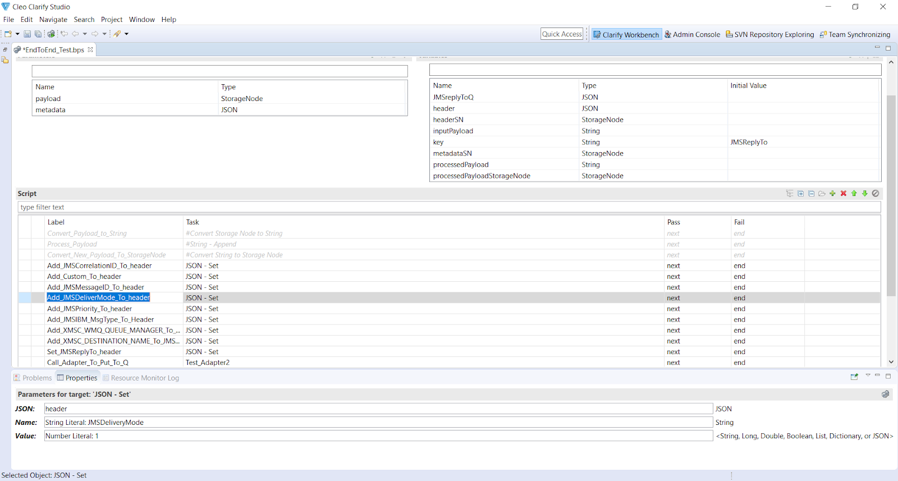This screenshot has height=481, width=898.
Task: Open the File menu
Action: point(8,19)
